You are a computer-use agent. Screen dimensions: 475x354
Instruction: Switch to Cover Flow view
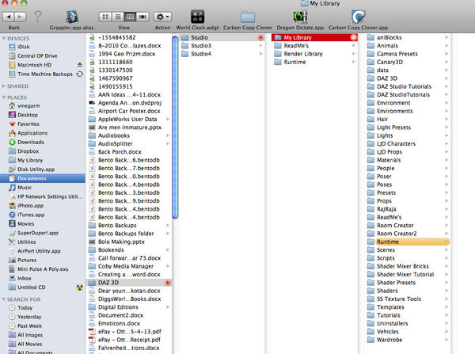coord(142,17)
